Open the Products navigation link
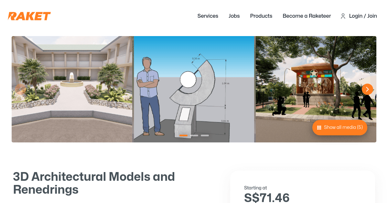The width and height of the screenshot is (388, 203). (261, 16)
